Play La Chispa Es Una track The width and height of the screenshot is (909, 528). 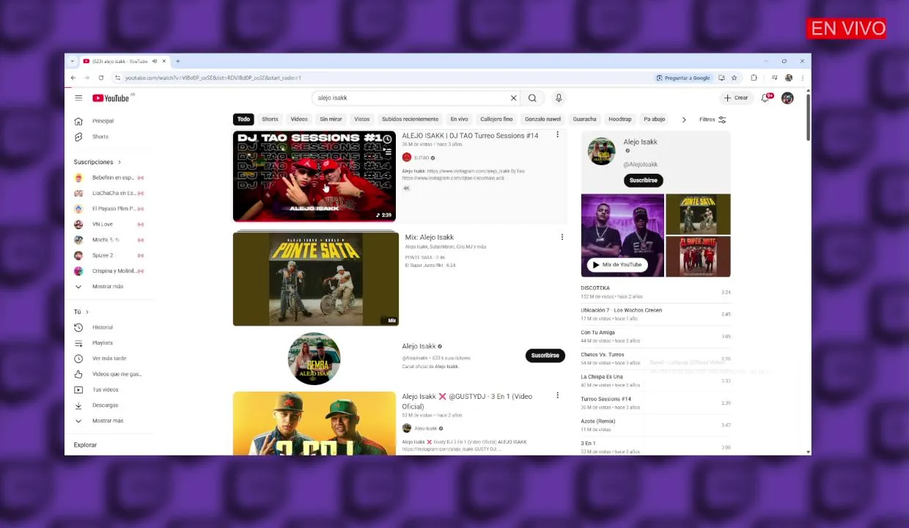pos(655,381)
